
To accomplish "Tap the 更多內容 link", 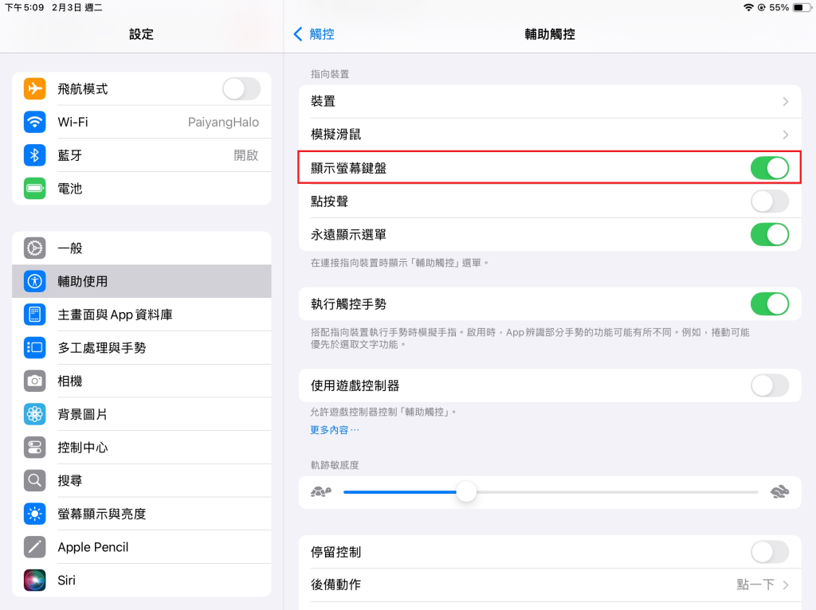I will tap(335, 430).
